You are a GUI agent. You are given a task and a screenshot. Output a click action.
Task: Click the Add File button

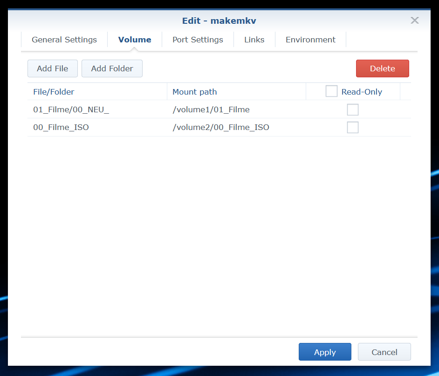pyautogui.click(x=52, y=68)
